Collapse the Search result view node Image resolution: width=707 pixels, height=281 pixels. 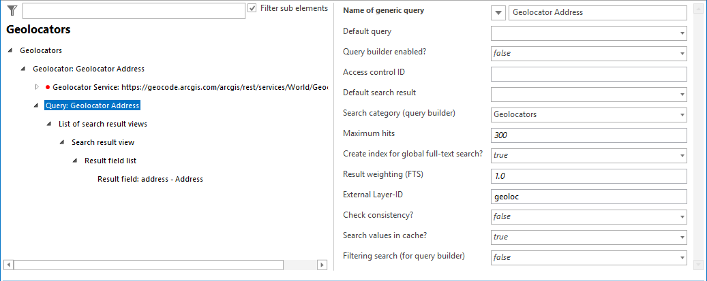[62, 142]
